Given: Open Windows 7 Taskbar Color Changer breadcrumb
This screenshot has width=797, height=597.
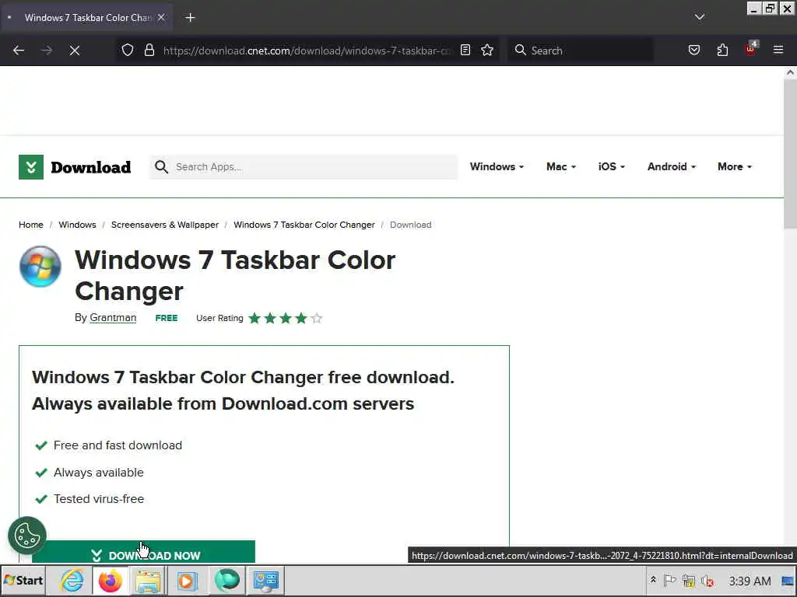Looking at the screenshot, I should 304,225.
